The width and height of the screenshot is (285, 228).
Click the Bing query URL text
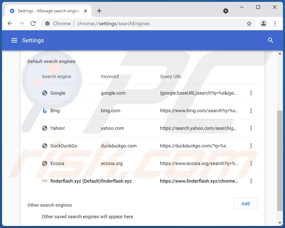click(199, 110)
